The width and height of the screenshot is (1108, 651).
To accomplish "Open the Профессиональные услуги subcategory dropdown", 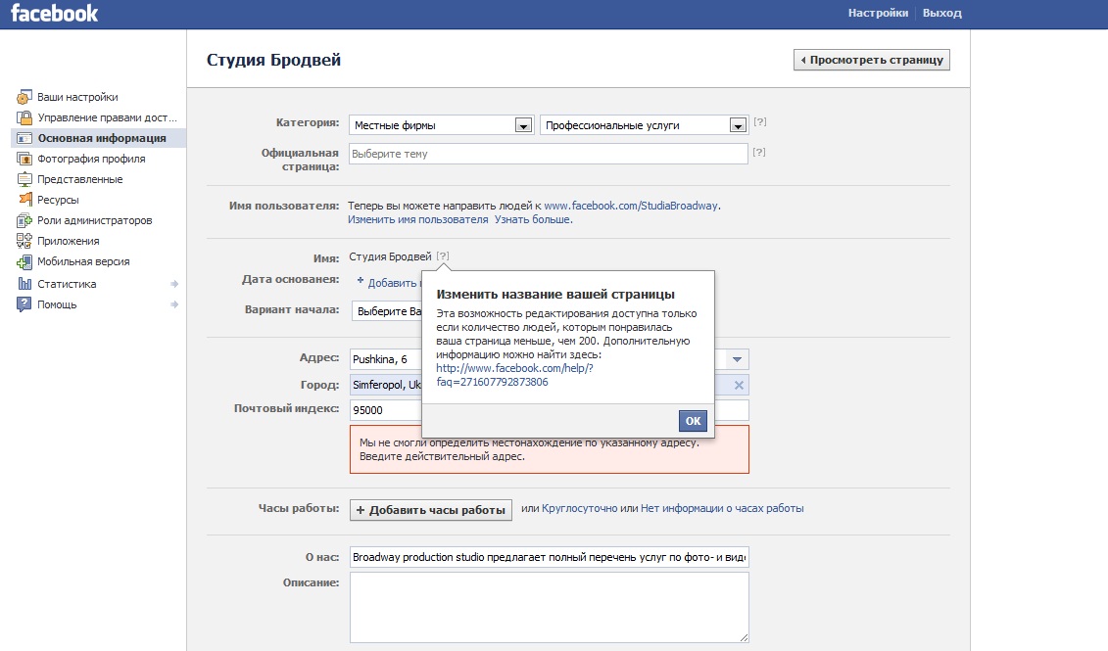I will click(644, 125).
